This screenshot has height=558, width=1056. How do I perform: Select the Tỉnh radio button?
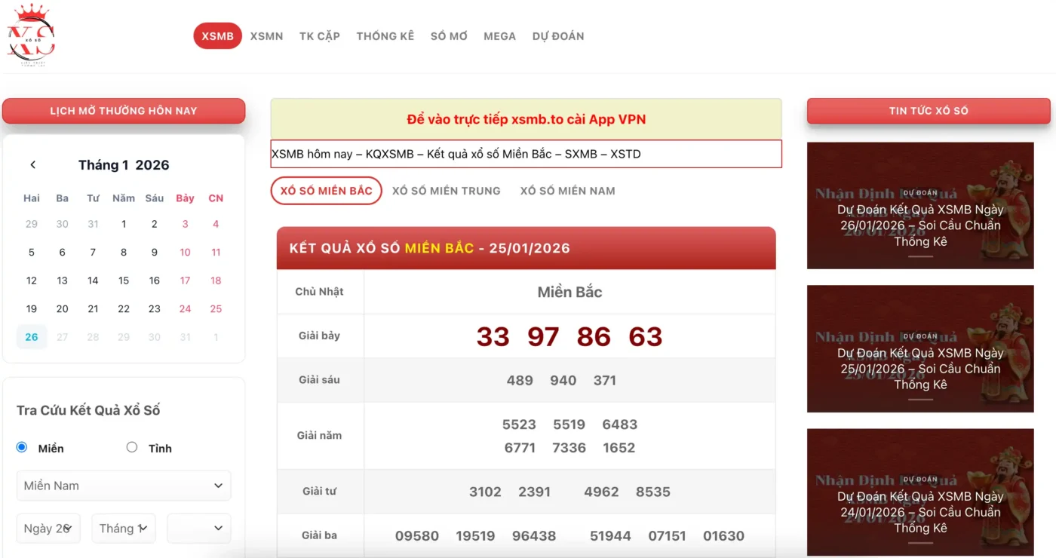[132, 447]
